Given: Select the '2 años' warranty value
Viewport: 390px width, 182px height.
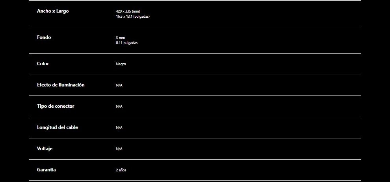Looking at the screenshot, I should pyautogui.click(x=121, y=170).
